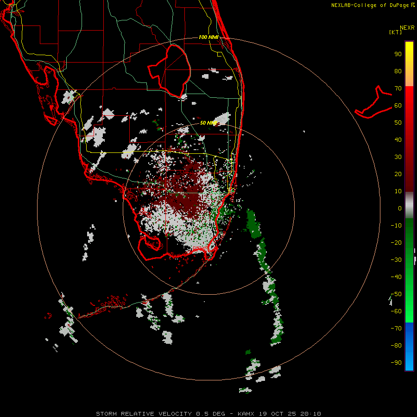This screenshot has height=417, width=417.
Task: Click the 50 NMI range ring label
Action: pyautogui.click(x=208, y=123)
